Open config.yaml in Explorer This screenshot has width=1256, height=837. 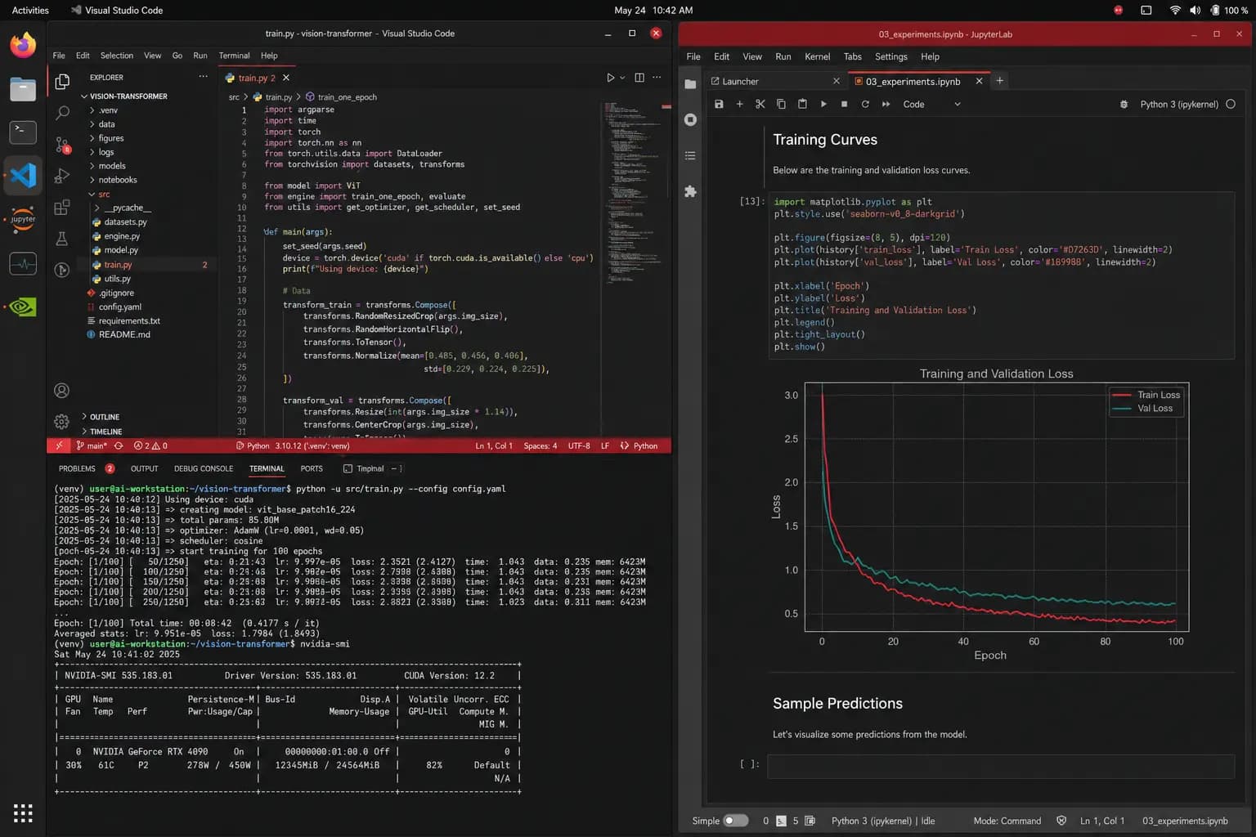(x=120, y=307)
